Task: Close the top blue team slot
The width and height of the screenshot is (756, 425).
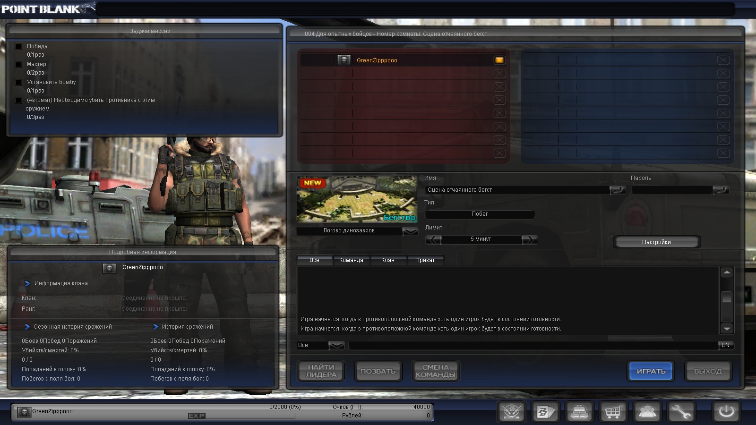Action: tap(723, 60)
